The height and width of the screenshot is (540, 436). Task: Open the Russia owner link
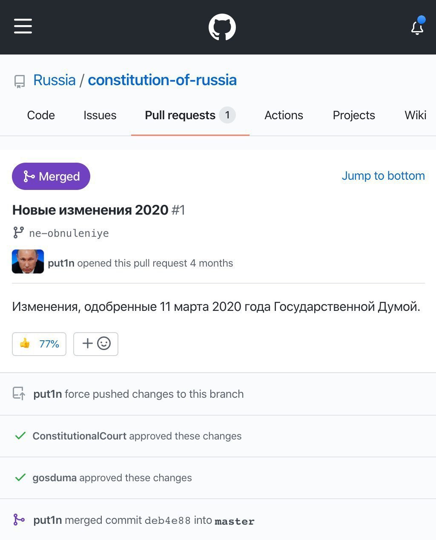point(54,80)
